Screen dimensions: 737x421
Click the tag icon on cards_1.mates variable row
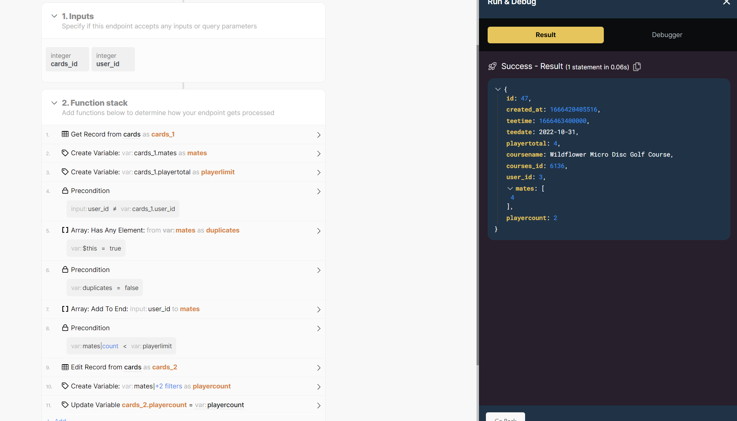coord(65,153)
